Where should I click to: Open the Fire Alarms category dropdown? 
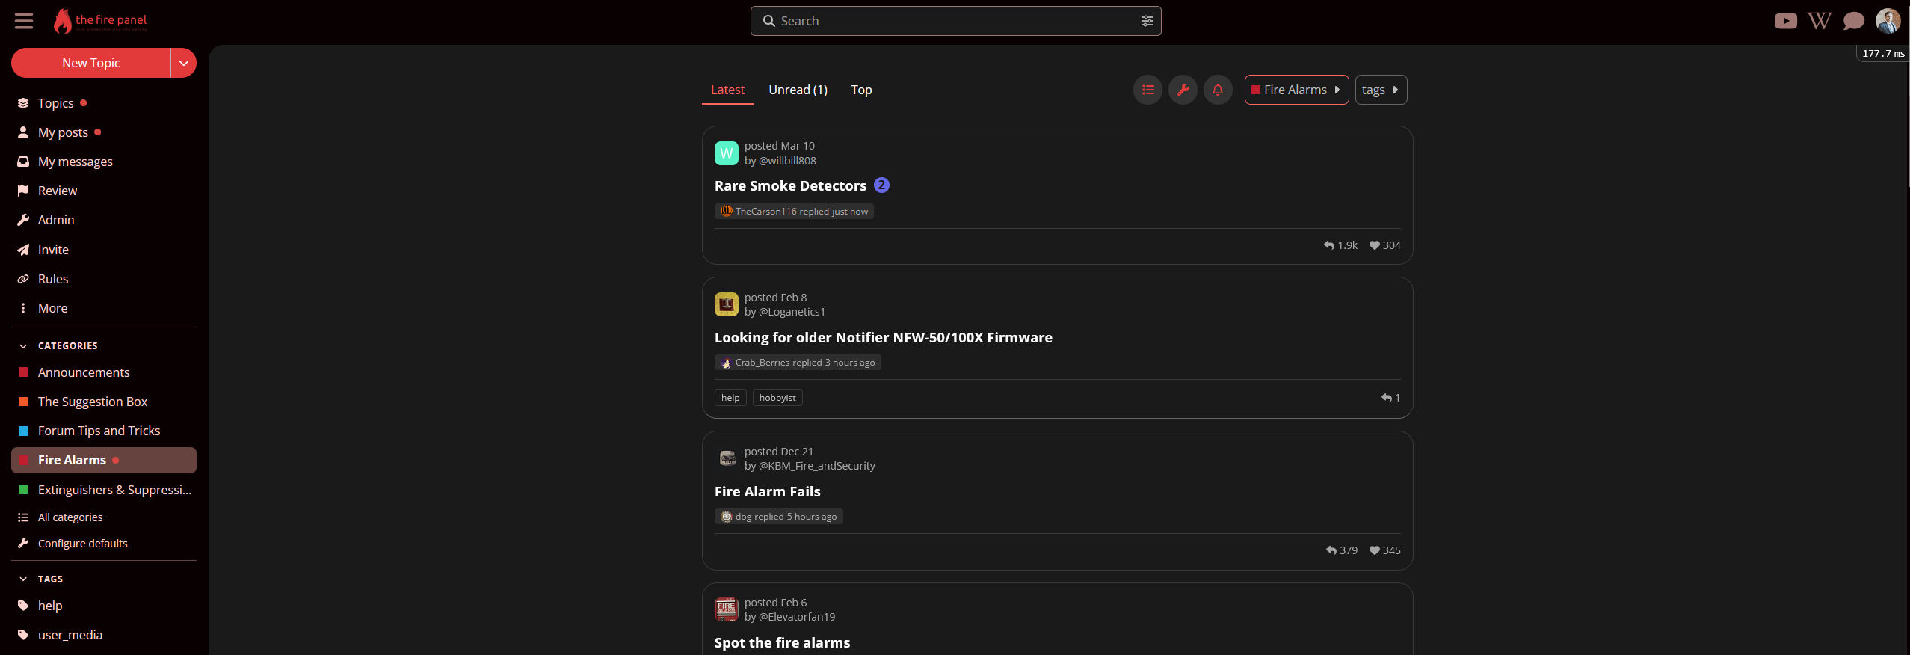point(1296,90)
